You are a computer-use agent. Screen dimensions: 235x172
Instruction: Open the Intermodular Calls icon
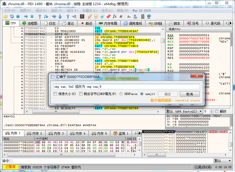(135, 16)
